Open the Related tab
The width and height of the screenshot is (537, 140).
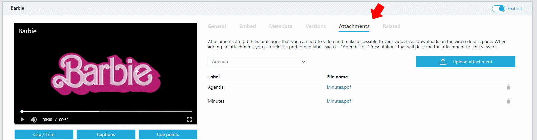(391, 26)
